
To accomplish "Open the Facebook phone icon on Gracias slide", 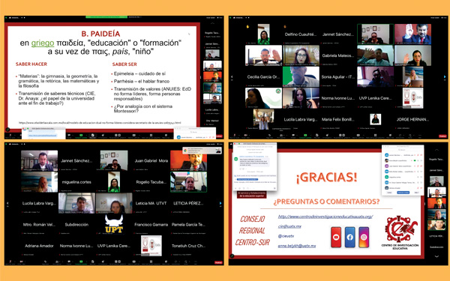I will click(x=349, y=237).
